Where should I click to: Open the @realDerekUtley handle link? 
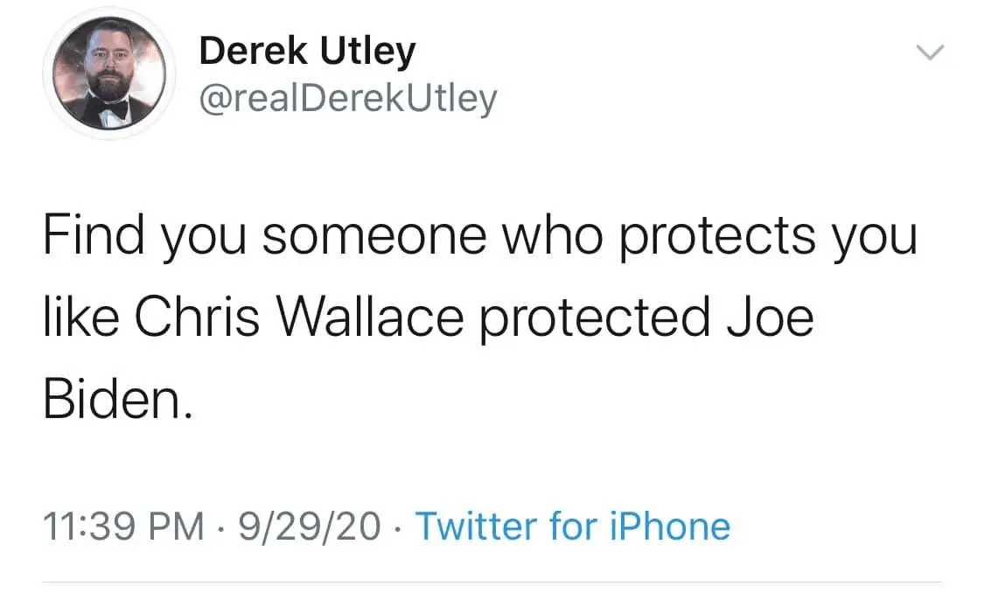(x=347, y=99)
